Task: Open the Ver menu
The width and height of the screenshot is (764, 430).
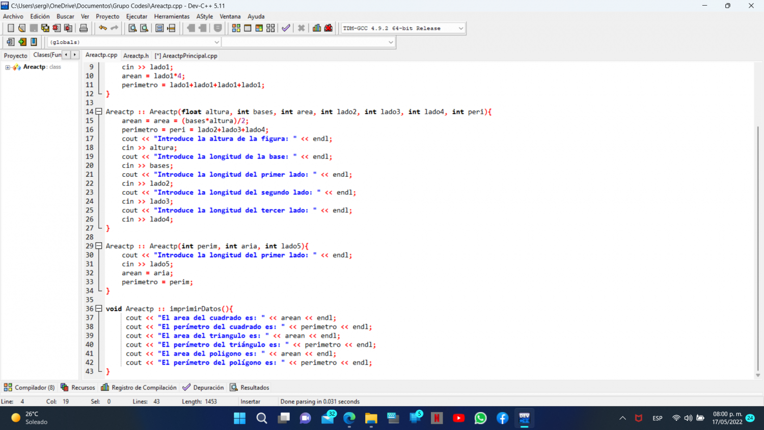Action: click(x=85, y=16)
